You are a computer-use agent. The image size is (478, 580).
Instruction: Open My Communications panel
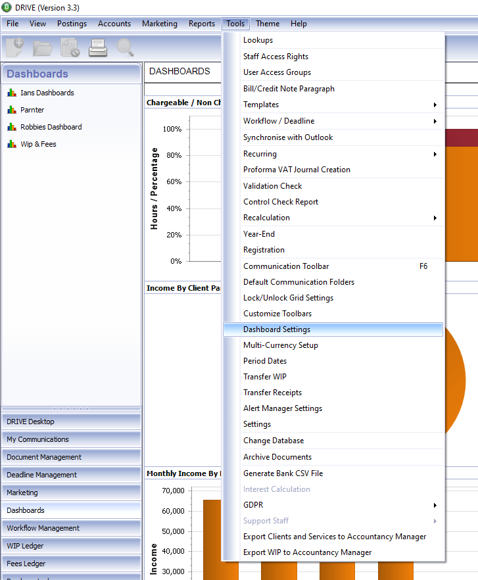point(72,439)
